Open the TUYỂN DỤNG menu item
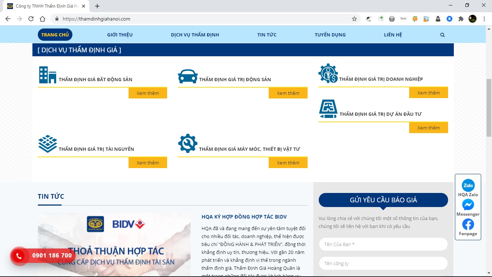The height and width of the screenshot is (277, 492). point(330,35)
